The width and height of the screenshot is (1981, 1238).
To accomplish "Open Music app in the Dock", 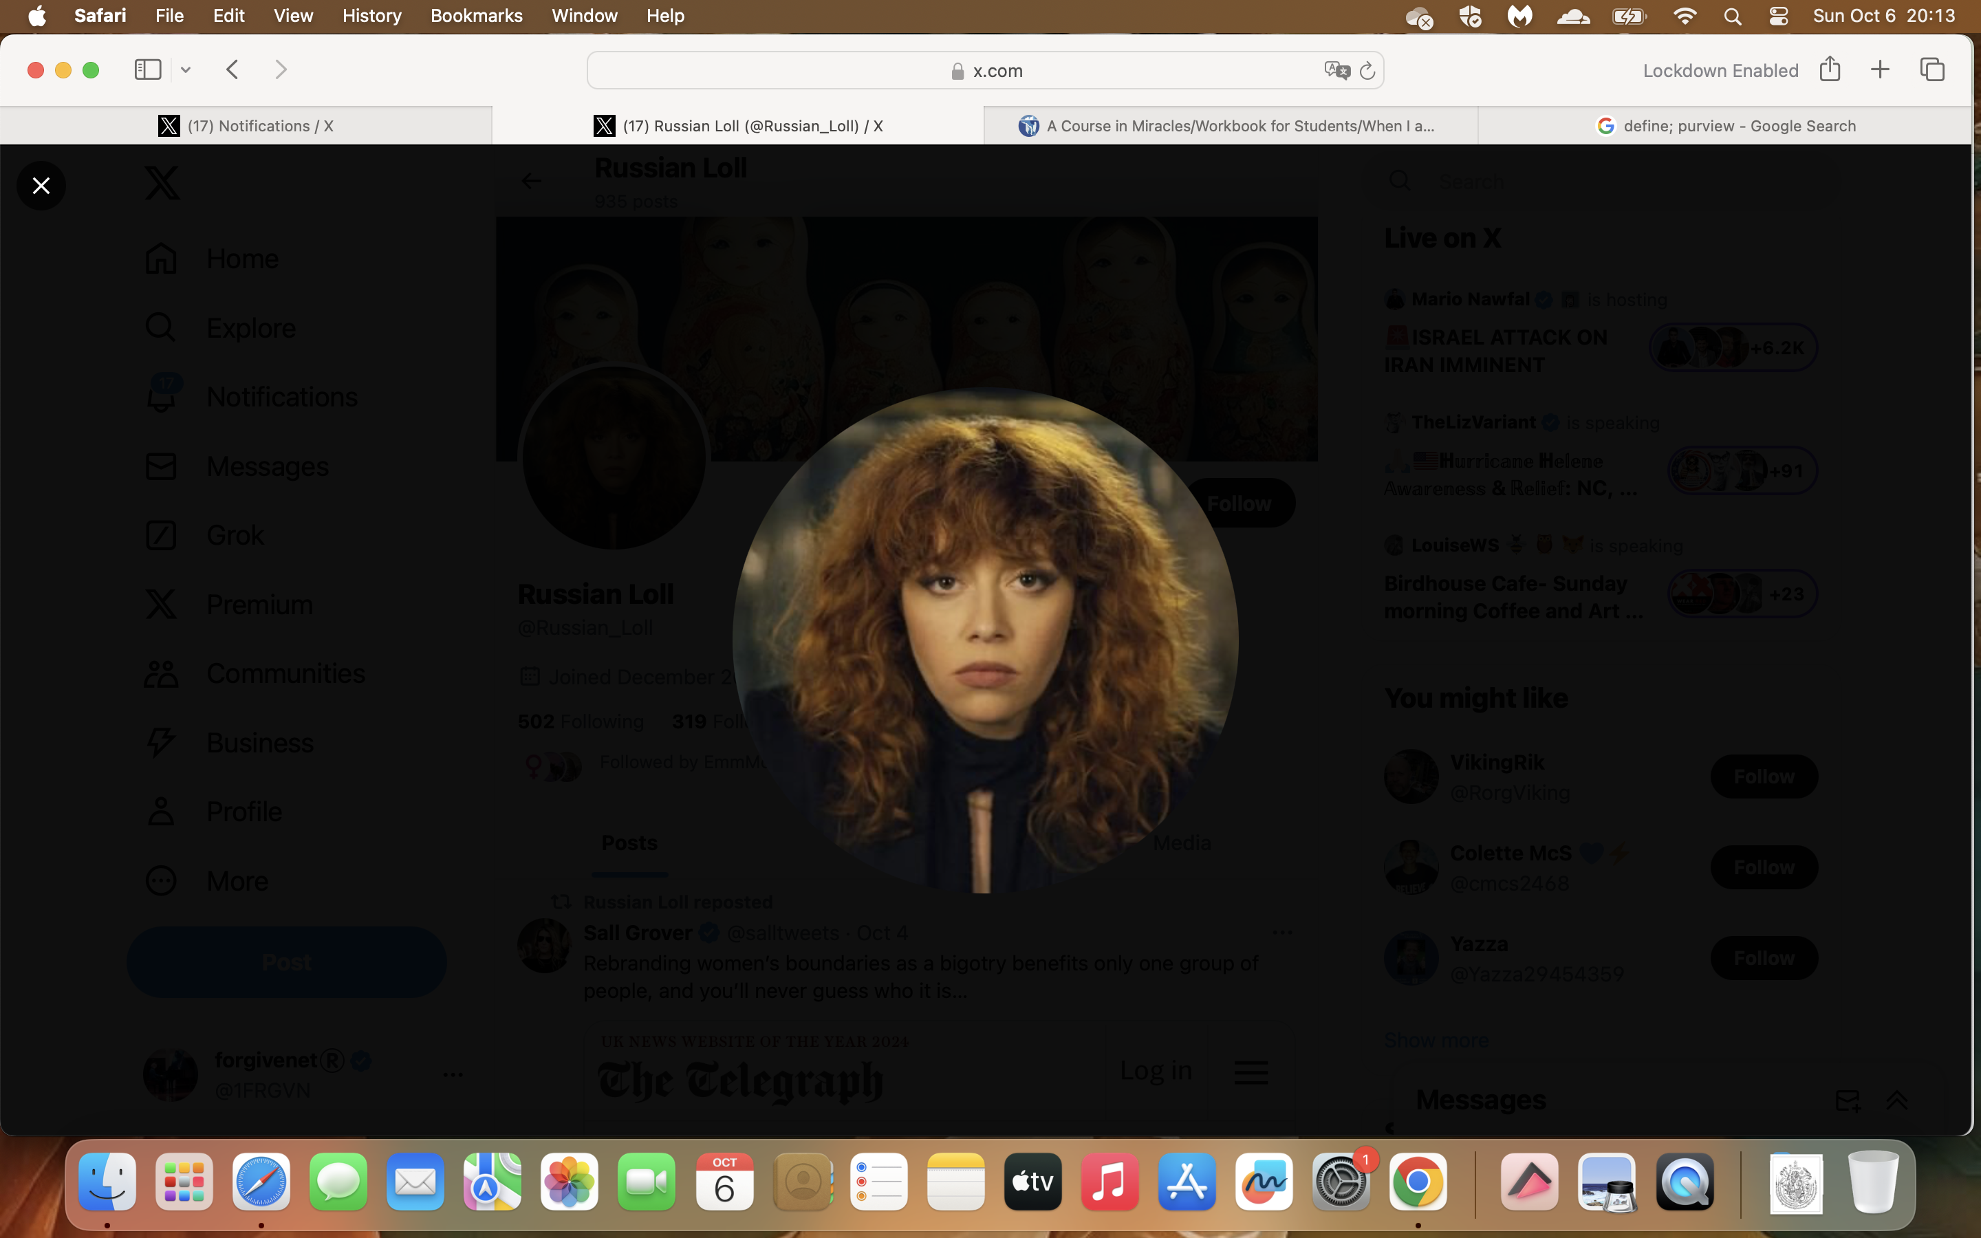I will (x=1110, y=1182).
